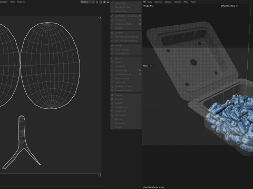Click the lock-shaped icon near Project dropdown

coord(101,2)
